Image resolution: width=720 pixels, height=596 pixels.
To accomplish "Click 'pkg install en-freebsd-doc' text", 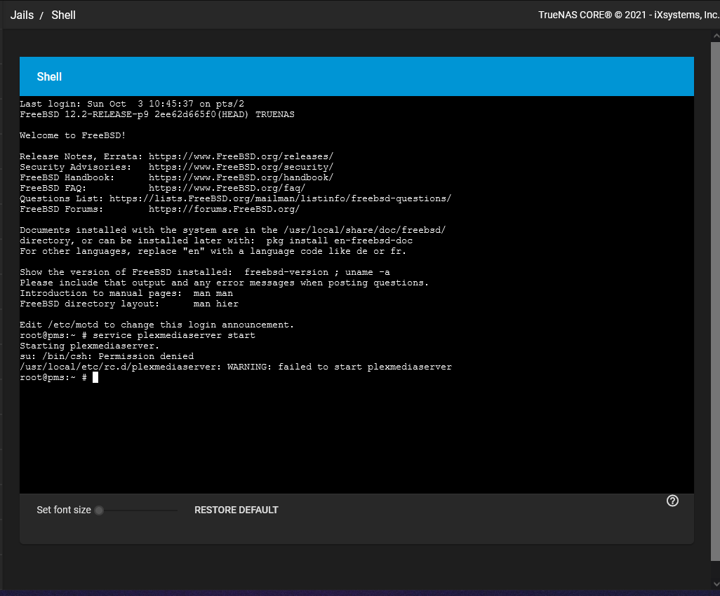I will 340,241.
